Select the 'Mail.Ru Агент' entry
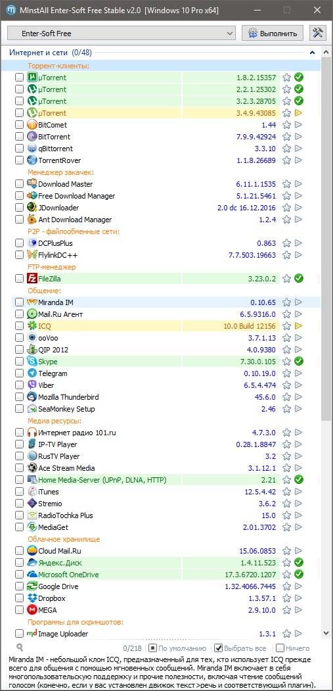The height and width of the screenshot is (691, 333). [x=60, y=314]
